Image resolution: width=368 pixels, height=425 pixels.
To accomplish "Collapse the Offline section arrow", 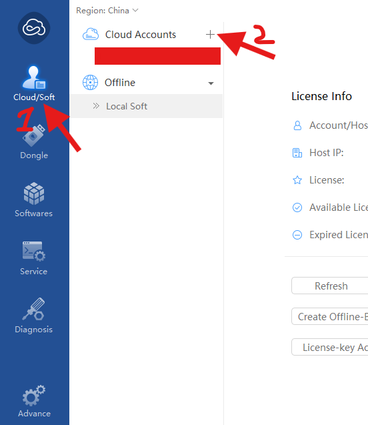I will tap(211, 83).
